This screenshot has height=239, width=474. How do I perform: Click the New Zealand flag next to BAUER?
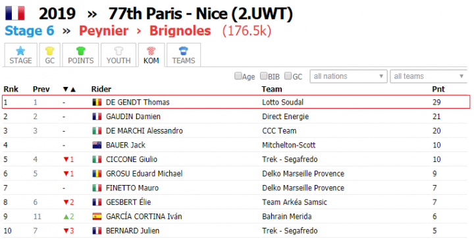pos(97,145)
